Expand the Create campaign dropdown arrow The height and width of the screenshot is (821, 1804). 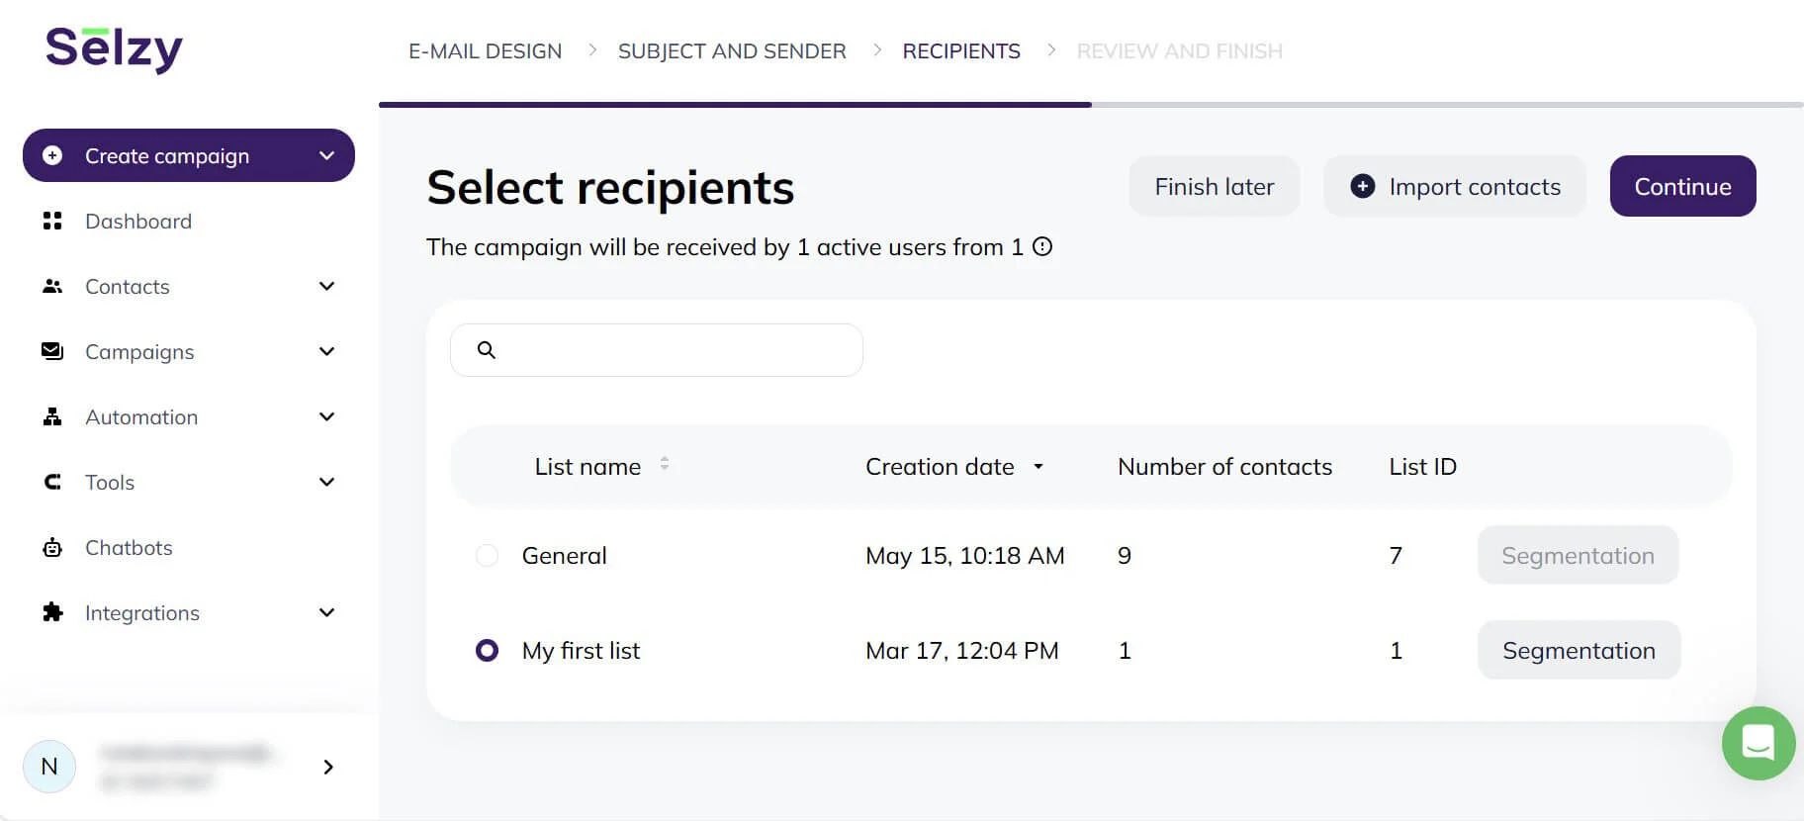pos(327,155)
